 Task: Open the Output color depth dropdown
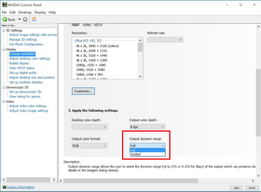148,127
